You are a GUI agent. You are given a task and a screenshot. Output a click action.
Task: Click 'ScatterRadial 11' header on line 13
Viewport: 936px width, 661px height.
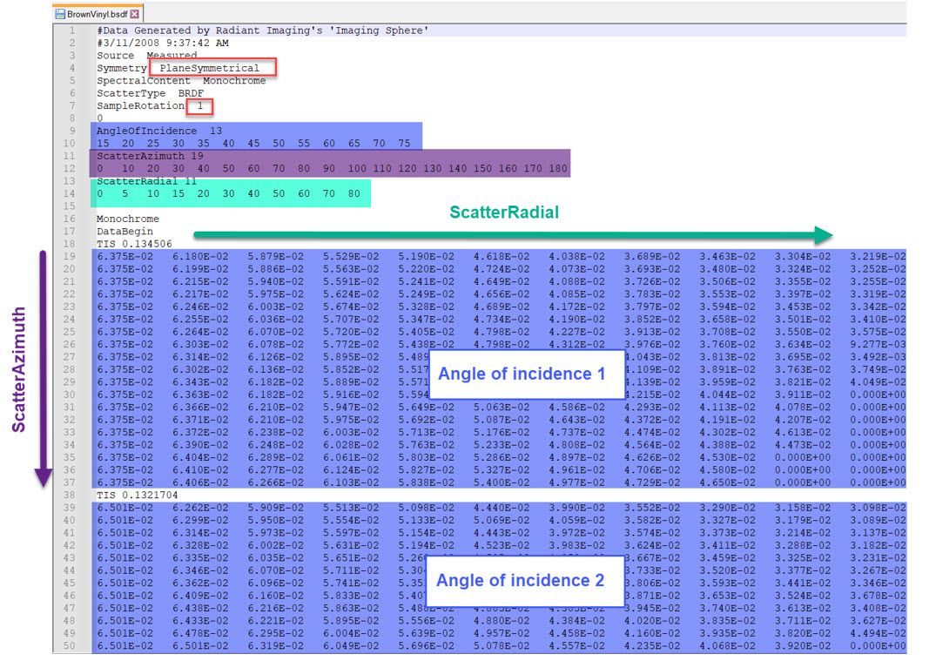pos(147,181)
